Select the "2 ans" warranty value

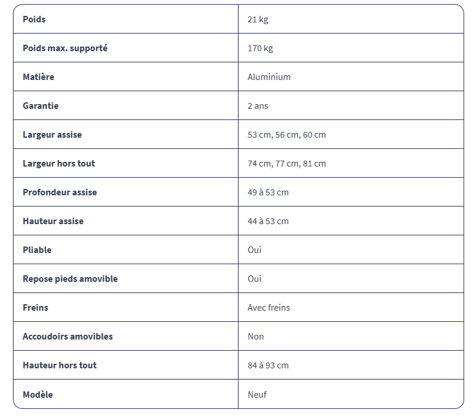(258, 106)
